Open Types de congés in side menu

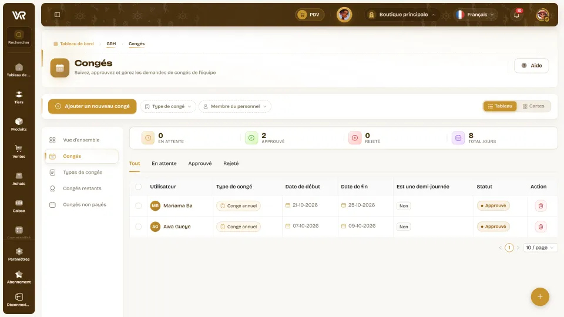pyautogui.click(x=82, y=173)
